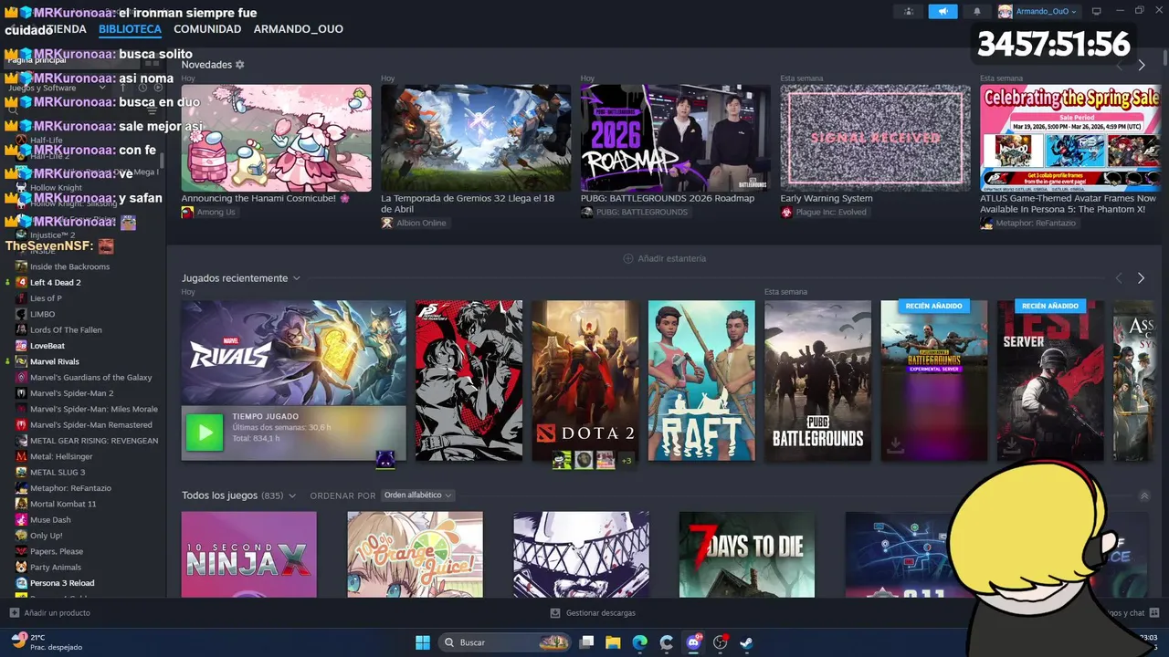Open the friends activity icon in header
This screenshot has height=657, width=1169.
click(908, 11)
